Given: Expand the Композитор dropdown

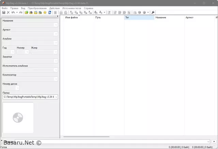Looking at the screenshot, I should pos(56,79).
